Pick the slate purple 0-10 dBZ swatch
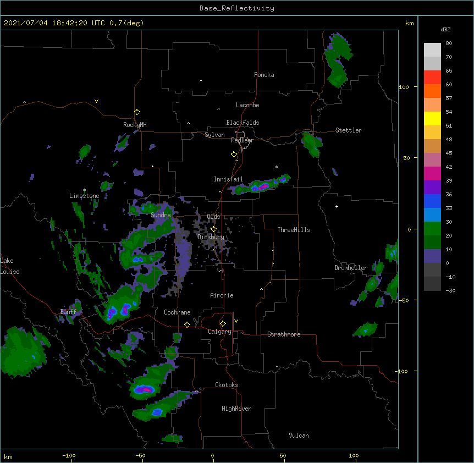 432,256
